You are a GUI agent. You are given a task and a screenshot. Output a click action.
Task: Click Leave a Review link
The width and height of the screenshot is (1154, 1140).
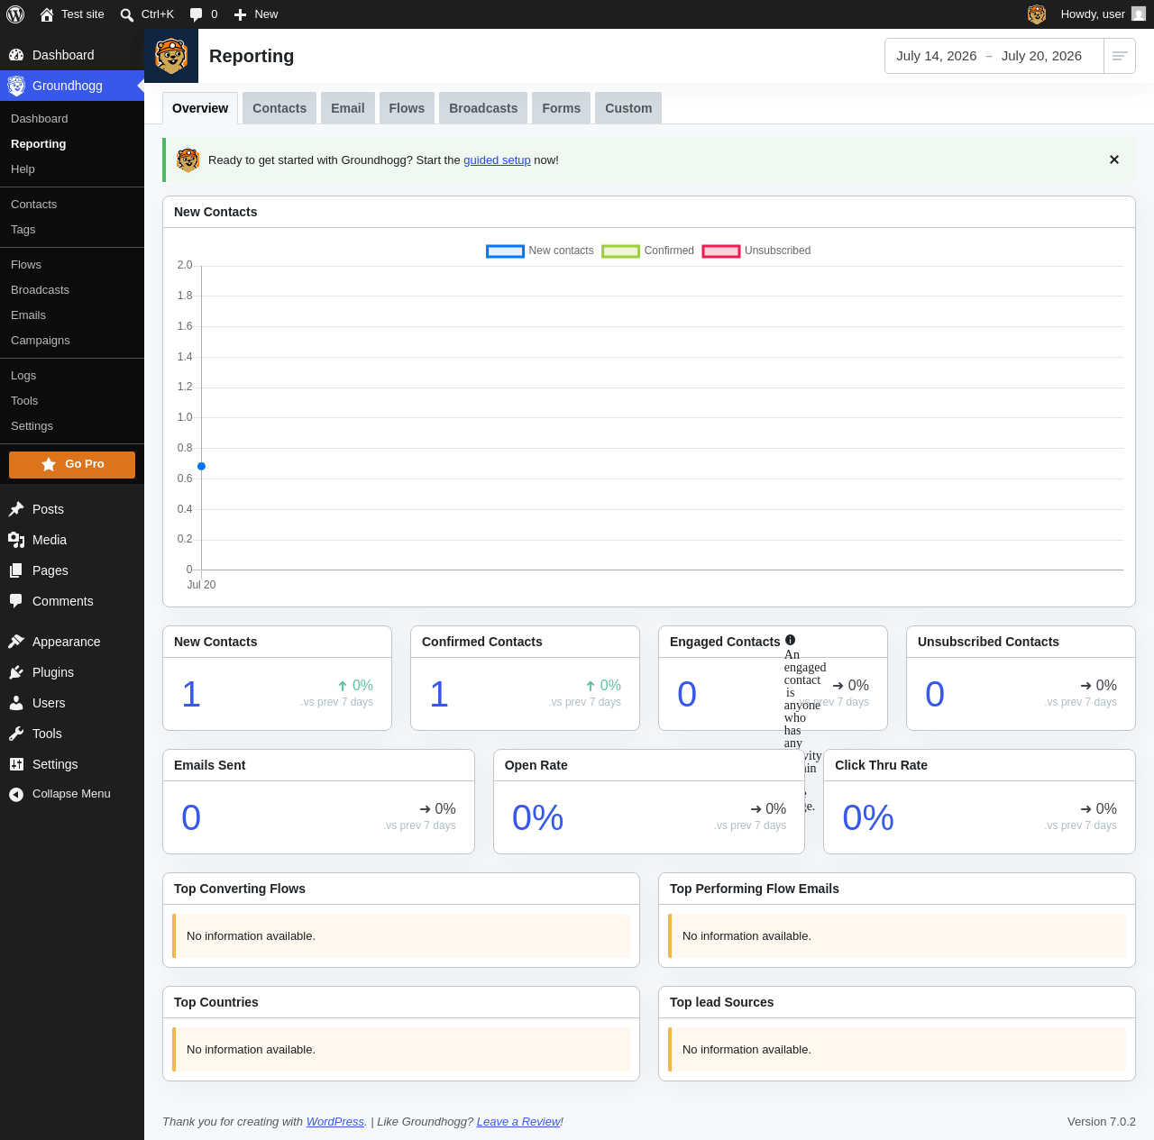point(518,1122)
